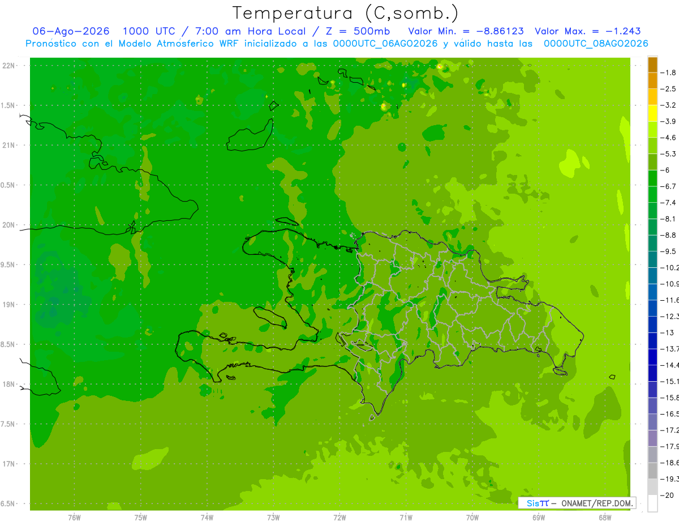Click the orange swatch above -1.8

pos(652,65)
